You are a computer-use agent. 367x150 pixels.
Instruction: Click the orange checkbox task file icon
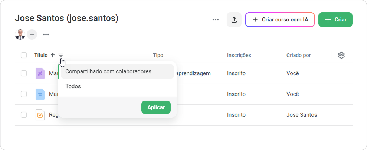(40, 115)
